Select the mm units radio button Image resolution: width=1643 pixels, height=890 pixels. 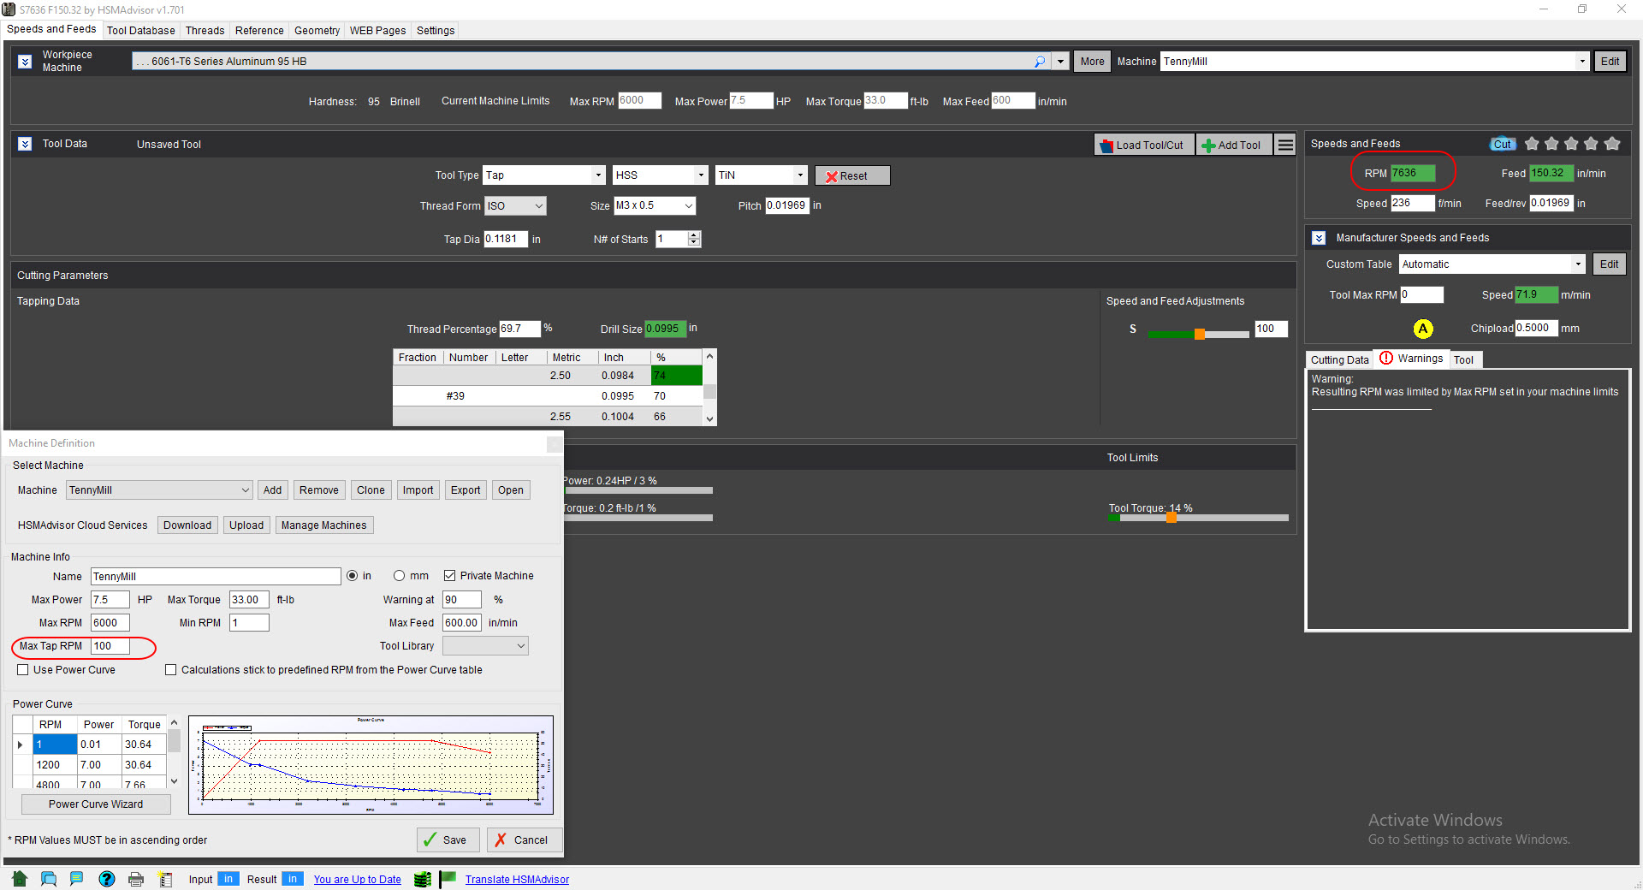pos(399,576)
